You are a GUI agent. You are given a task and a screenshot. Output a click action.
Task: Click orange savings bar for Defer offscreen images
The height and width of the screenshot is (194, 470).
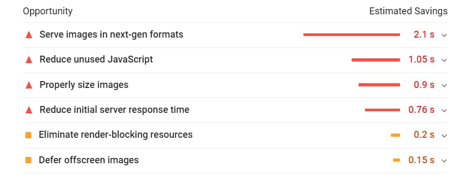click(396, 161)
